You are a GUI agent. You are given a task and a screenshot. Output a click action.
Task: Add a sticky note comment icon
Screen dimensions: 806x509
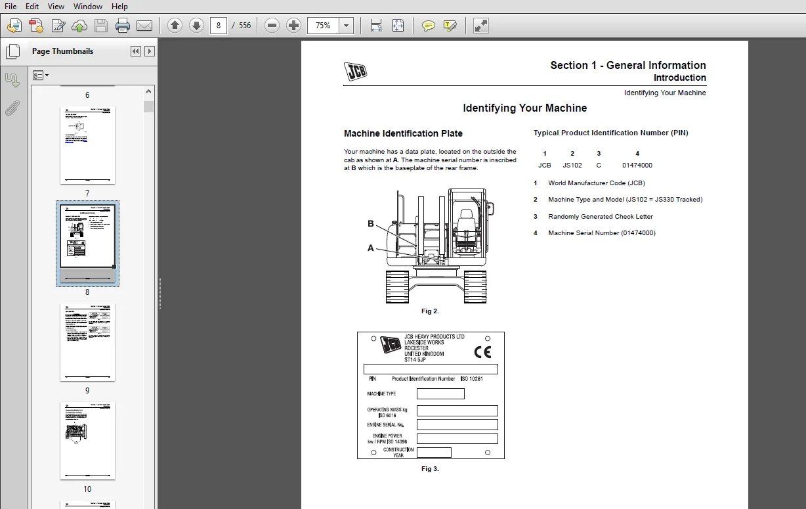(428, 26)
